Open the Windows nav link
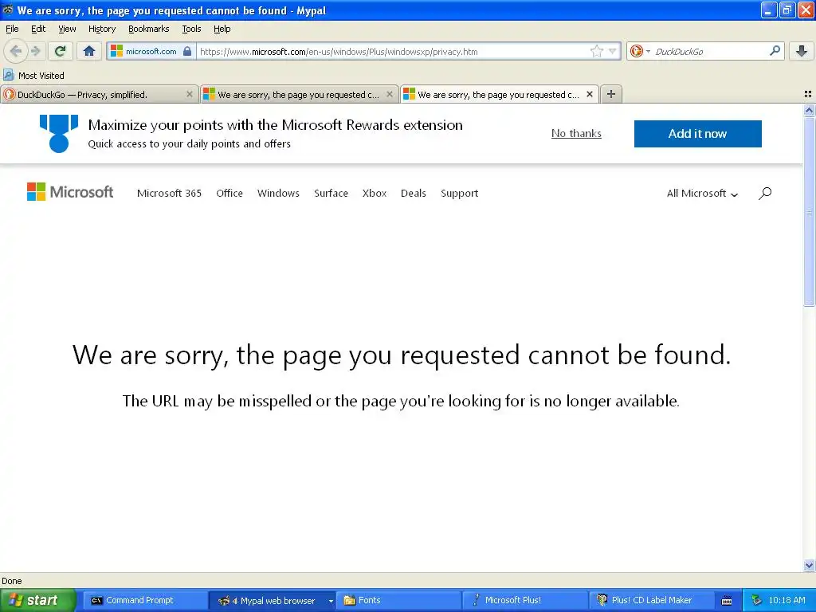This screenshot has height=612, width=816. 278,193
